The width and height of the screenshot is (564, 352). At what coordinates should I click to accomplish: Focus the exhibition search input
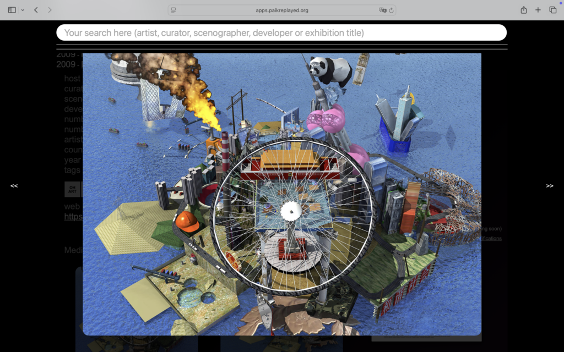click(x=281, y=32)
